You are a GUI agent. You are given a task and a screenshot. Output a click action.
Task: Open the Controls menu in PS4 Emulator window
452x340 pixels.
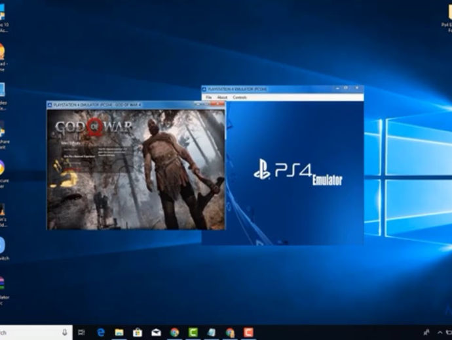(240, 97)
